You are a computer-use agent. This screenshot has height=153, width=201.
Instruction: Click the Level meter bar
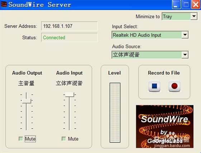click(x=115, y=113)
